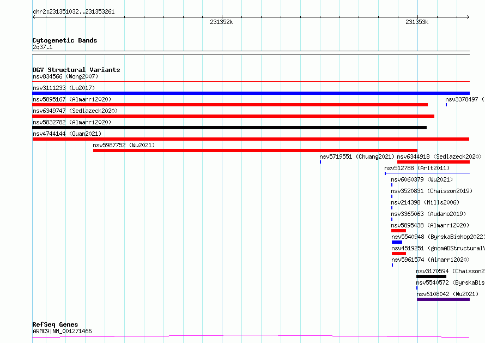The height and width of the screenshot is (343, 485).
Task: Open the nsv214398 (Mills2006) label
Action: pyautogui.click(x=425, y=202)
